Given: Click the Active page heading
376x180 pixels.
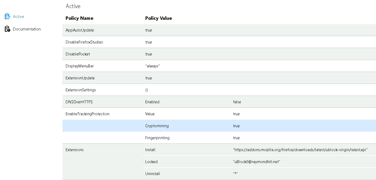Looking at the screenshot, I should coord(73,6).
